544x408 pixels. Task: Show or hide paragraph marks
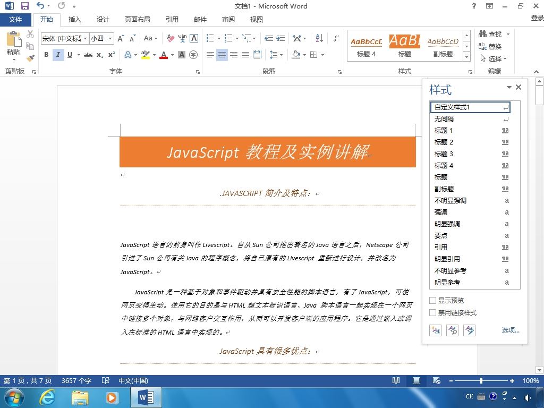point(336,38)
